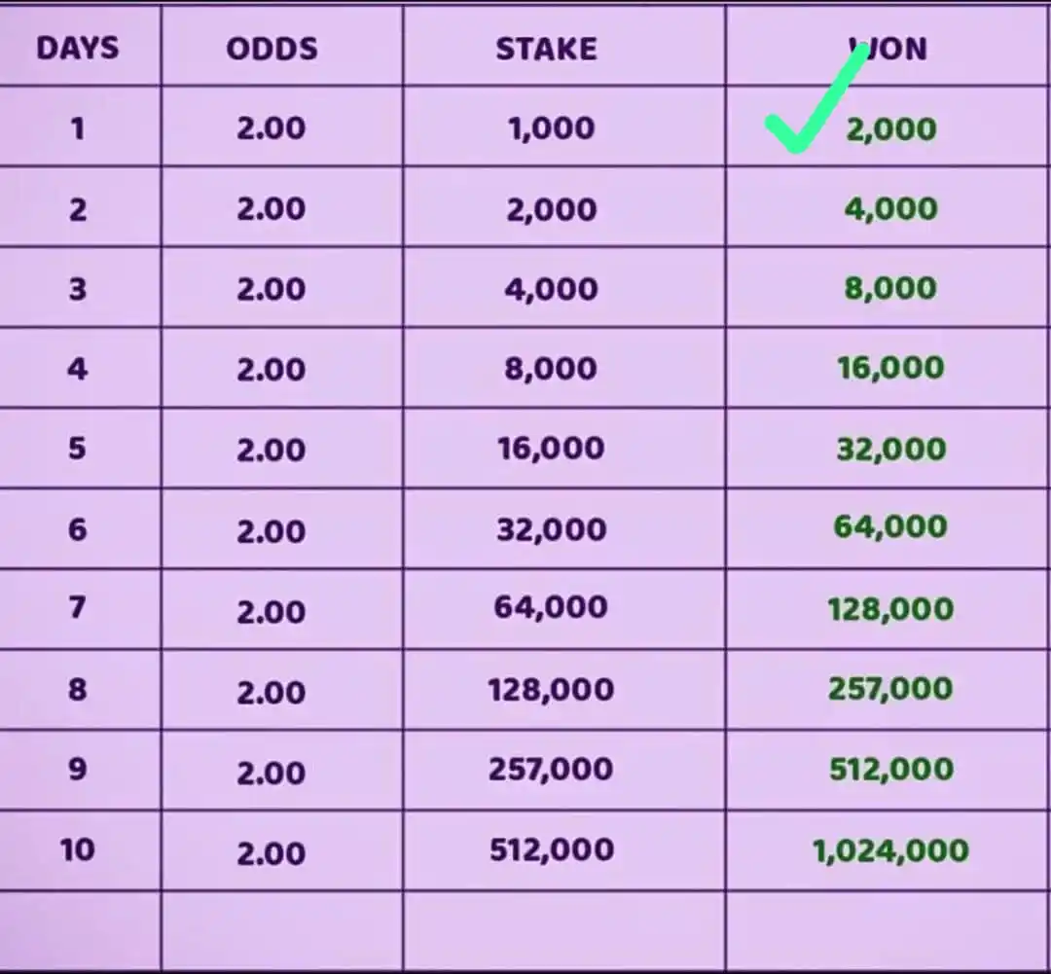Click the STAKE column header
The height and width of the screenshot is (974, 1051).
pyautogui.click(x=546, y=49)
